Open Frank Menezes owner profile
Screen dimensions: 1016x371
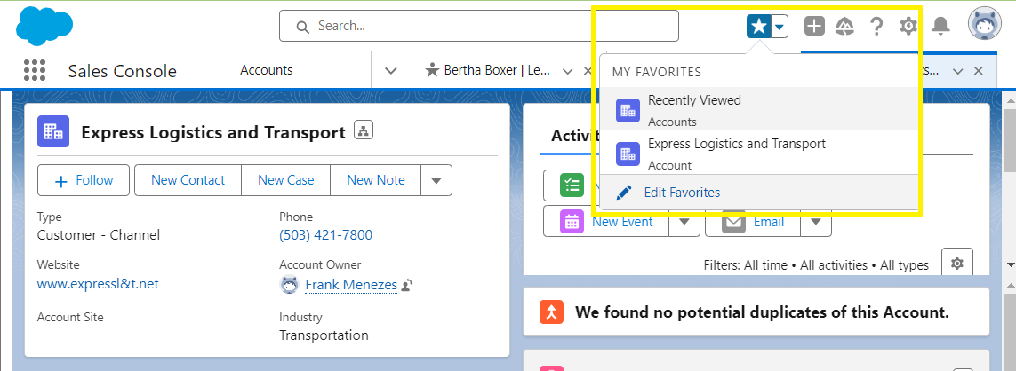(x=351, y=284)
